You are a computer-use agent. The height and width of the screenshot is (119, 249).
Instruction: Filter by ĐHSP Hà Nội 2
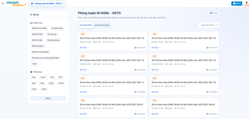pos(38,46)
